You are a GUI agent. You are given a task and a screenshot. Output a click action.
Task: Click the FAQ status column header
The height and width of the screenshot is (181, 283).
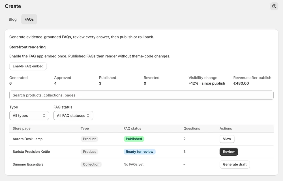[x=132, y=129]
